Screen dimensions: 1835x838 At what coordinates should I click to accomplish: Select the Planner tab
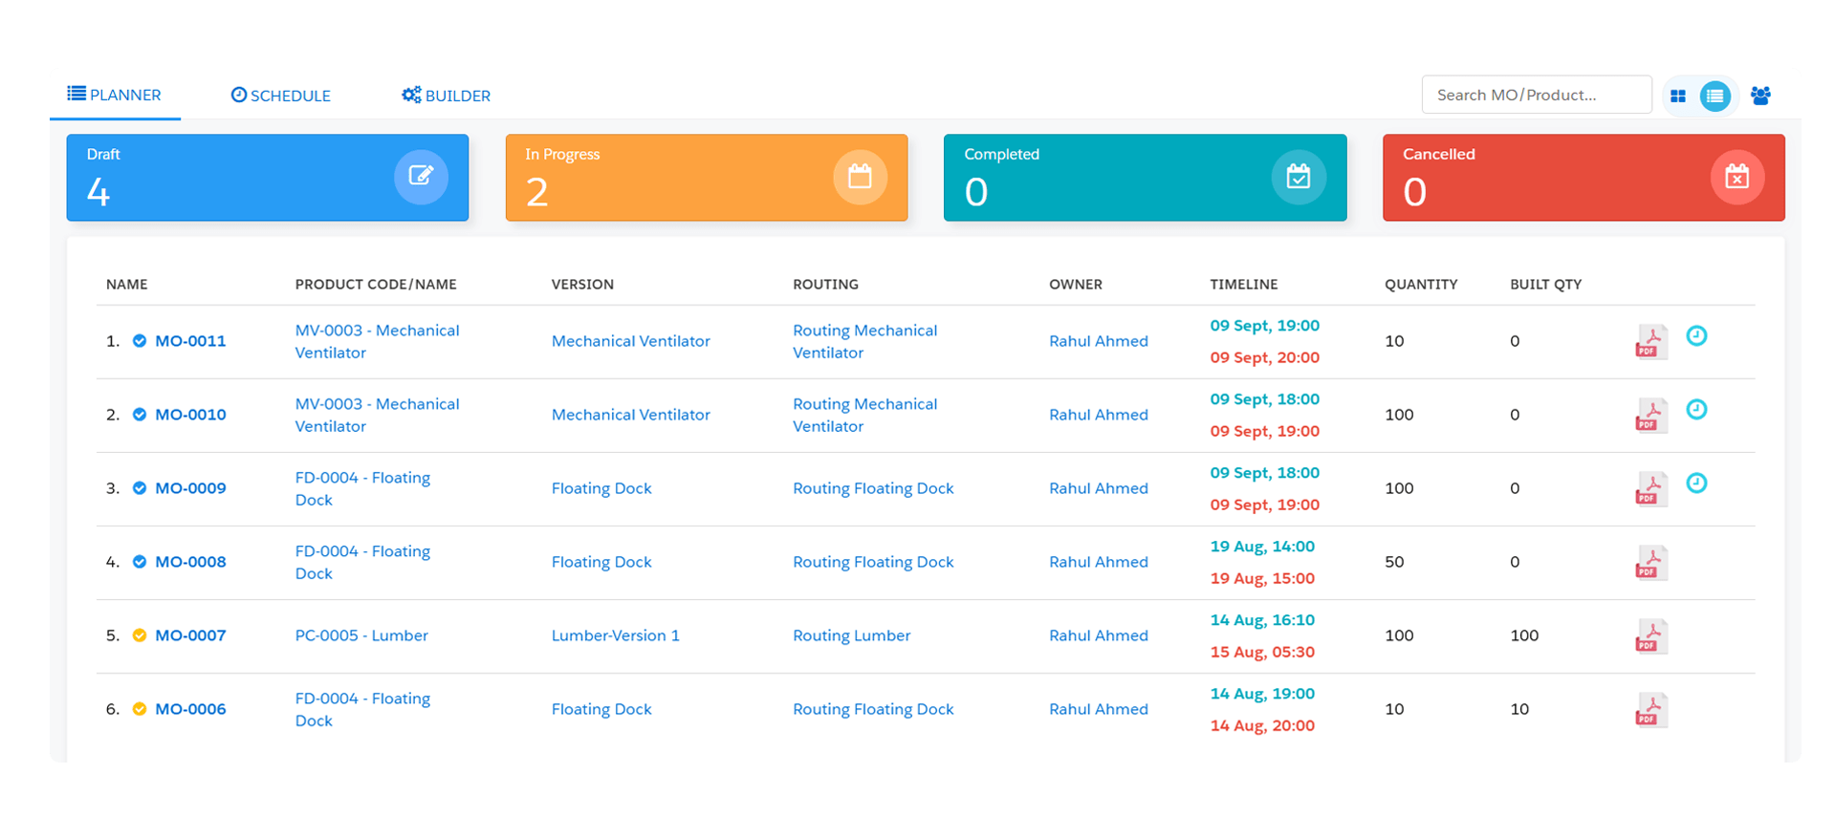point(115,95)
